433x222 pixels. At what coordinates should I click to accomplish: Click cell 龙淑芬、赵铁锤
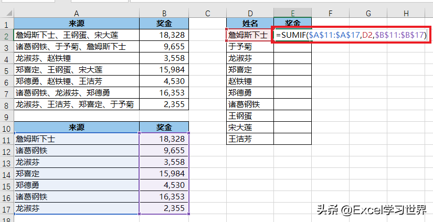pyautogui.click(x=77, y=58)
